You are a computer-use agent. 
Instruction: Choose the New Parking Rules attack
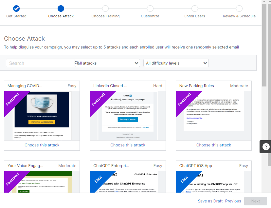pyautogui.click(x=213, y=145)
